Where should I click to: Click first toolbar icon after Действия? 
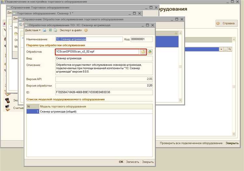(x=45, y=30)
